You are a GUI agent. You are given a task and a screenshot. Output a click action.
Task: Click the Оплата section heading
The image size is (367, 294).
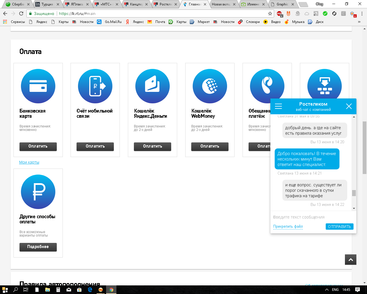(30, 52)
